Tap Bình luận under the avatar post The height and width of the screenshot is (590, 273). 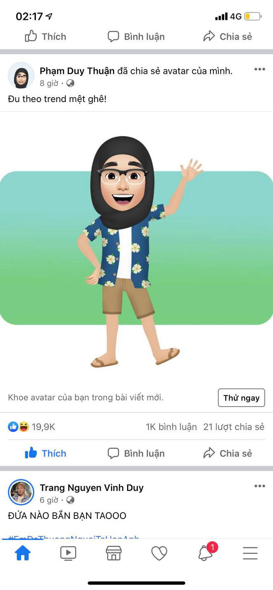click(136, 453)
